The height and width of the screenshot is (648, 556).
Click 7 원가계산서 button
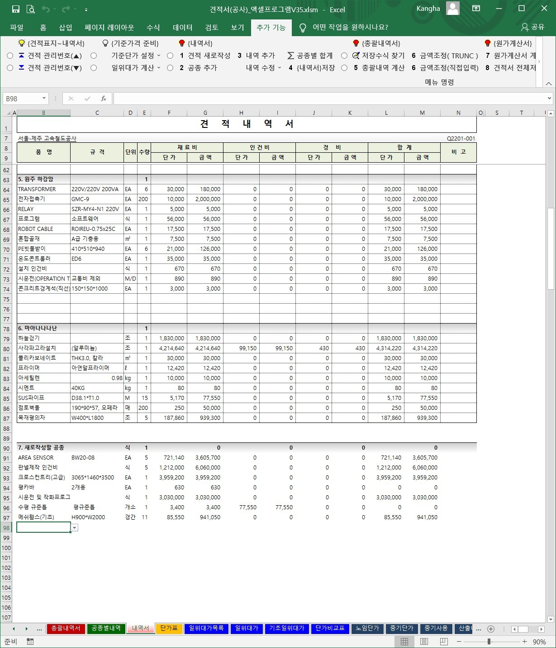click(x=511, y=56)
